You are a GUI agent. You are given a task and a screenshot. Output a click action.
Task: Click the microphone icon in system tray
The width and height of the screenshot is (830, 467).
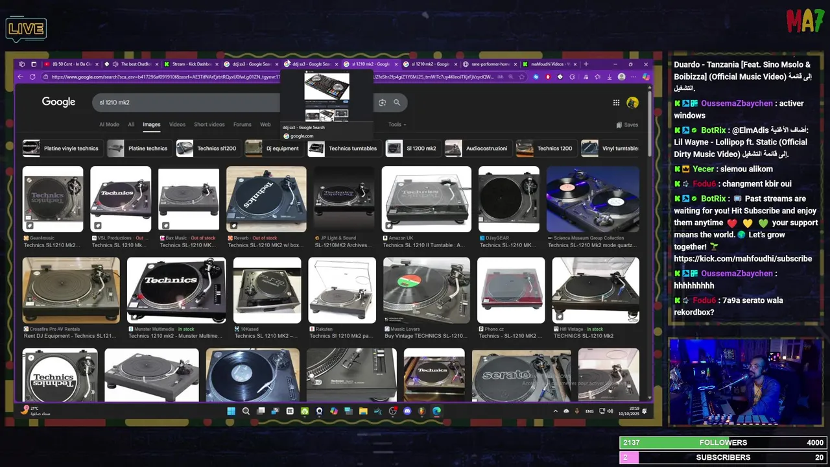[x=576, y=411]
